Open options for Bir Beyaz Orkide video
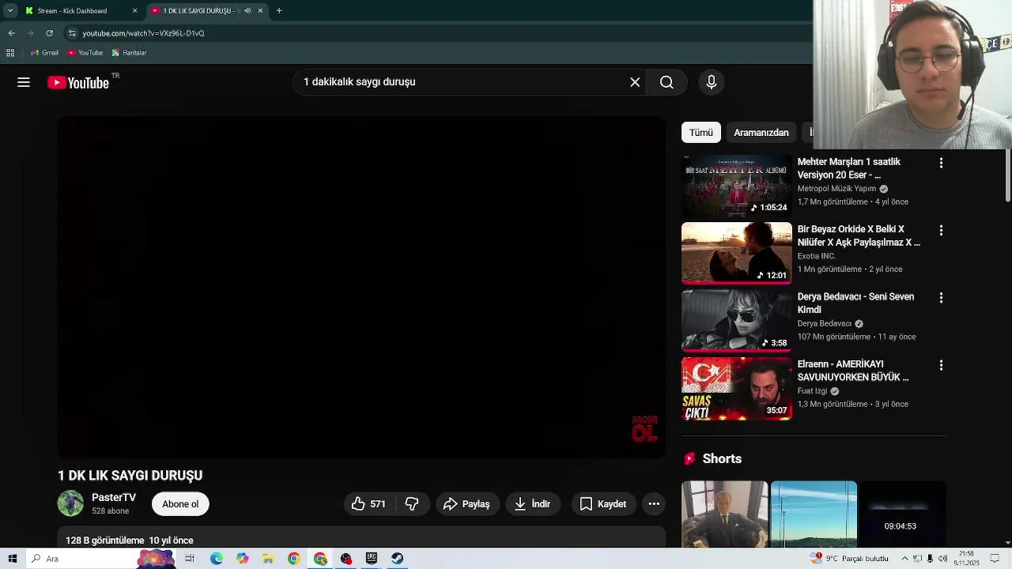The width and height of the screenshot is (1012, 569). tap(941, 231)
